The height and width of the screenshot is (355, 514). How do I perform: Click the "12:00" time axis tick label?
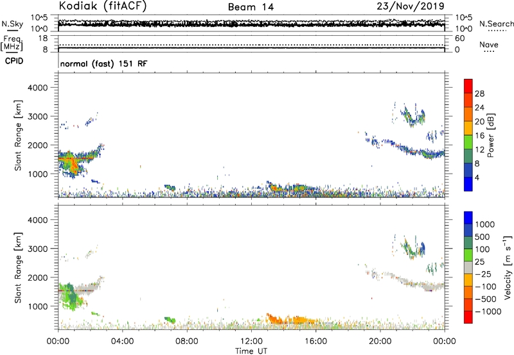pos(251,342)
